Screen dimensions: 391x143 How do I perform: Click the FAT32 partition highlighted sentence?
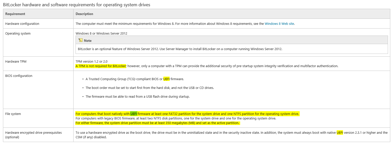(x=187, y=114)
